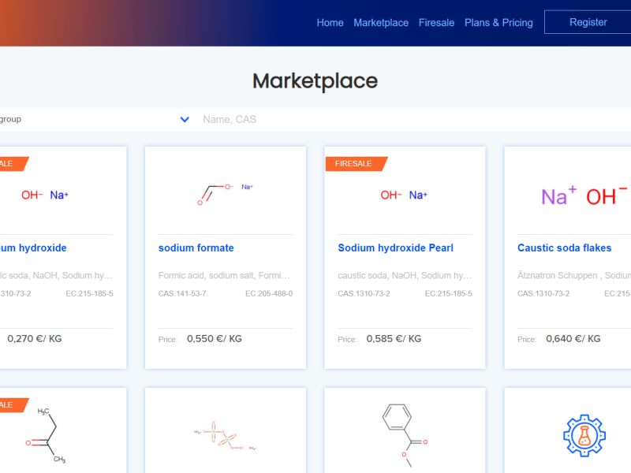The height and width of the screenshot is (473, 631).
Task: Open the Home navigation link
Action: pos(330,23)
